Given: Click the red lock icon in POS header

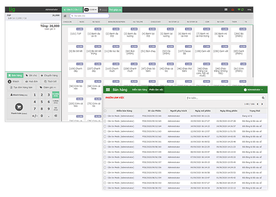Looking at the screenshot, I should pyautogui.click(x=232, y=10).
